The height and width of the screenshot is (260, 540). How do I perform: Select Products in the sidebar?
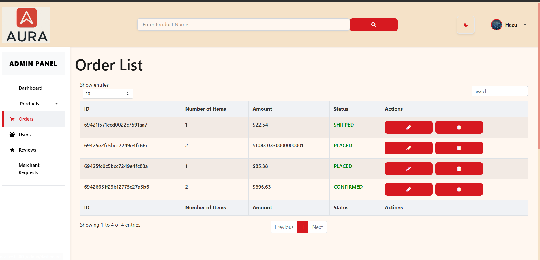[30, 104]
